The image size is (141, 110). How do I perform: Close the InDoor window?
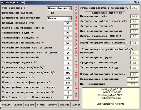click(x=138, y=3)
